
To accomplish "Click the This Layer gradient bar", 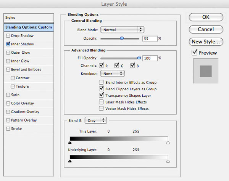I will (119, 139).
